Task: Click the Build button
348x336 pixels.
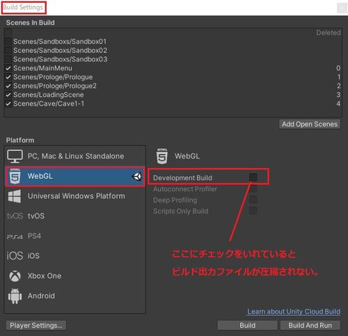Action: 247,326
